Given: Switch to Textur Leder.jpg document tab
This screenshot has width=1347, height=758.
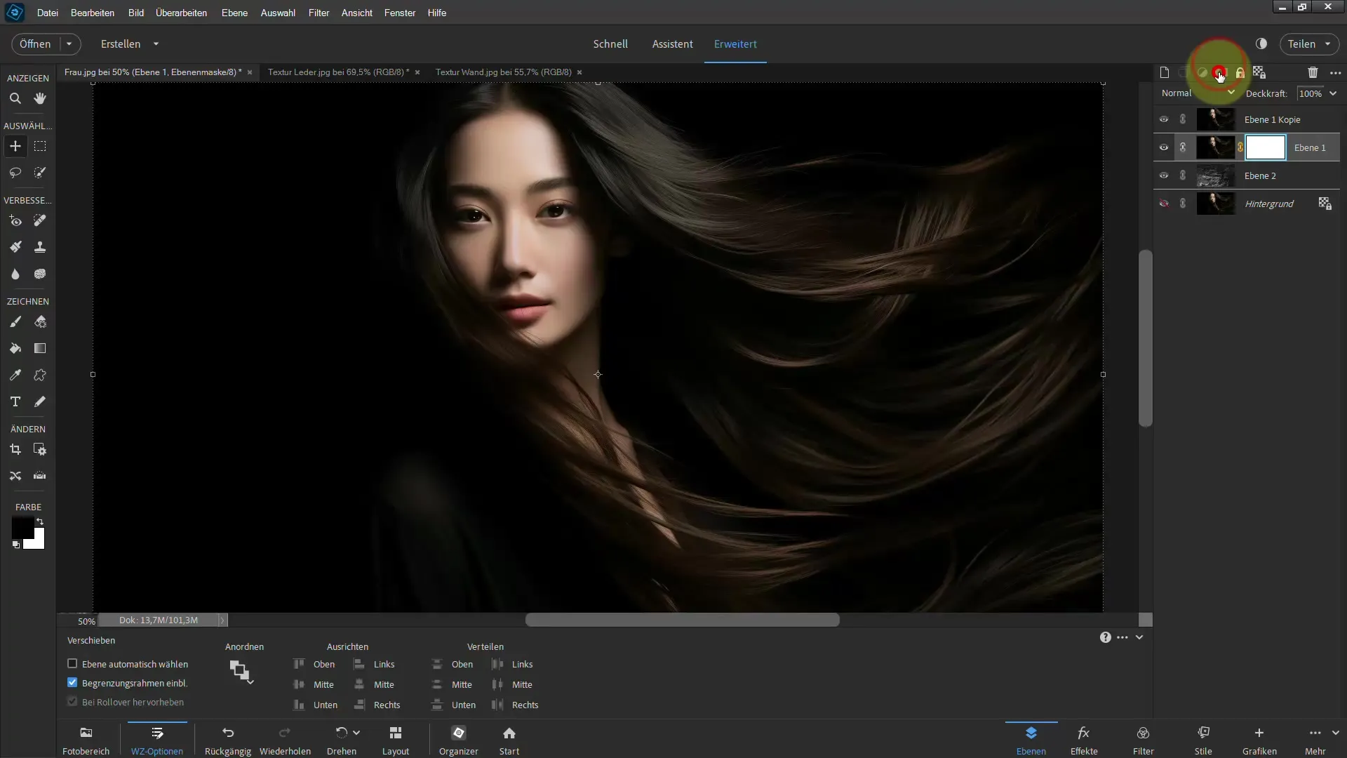Looking at the screenshot, I should [338, 72].
